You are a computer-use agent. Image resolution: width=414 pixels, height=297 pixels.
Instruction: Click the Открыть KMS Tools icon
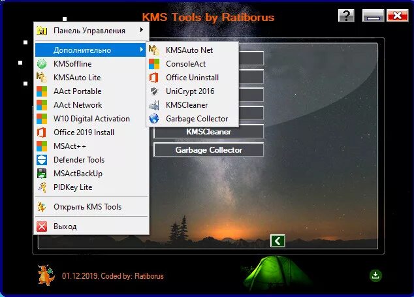[x=42, y=207]
